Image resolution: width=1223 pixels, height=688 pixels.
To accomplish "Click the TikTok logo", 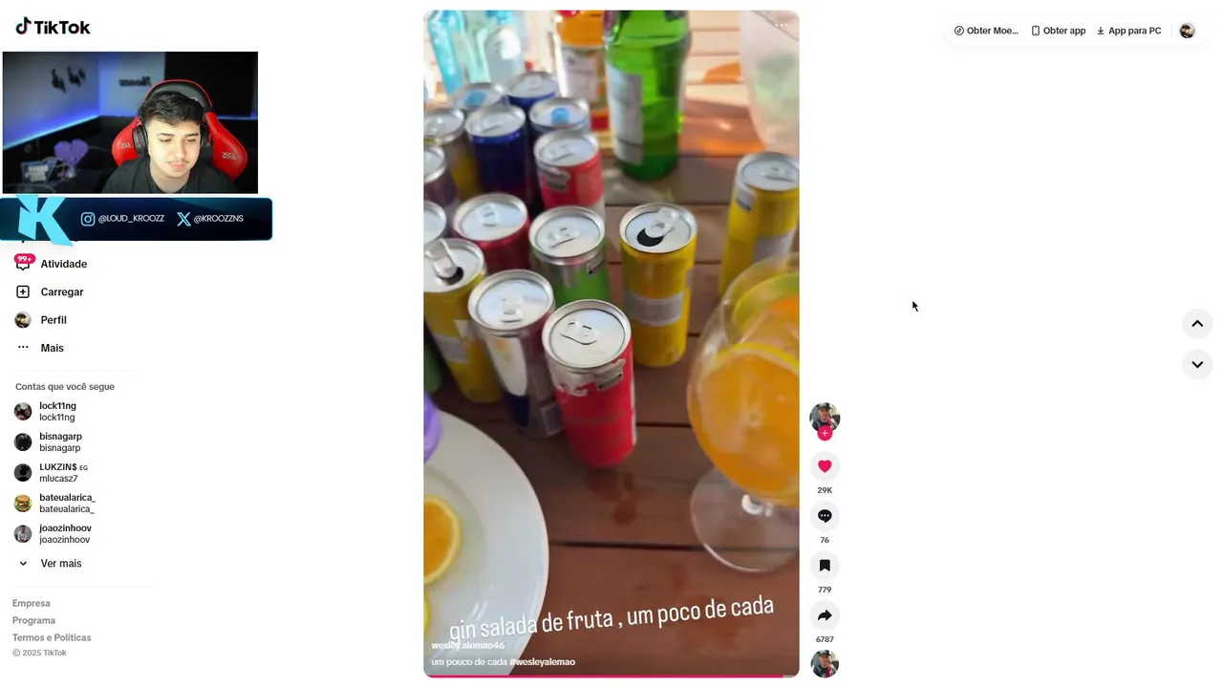I will coord(53,27).
